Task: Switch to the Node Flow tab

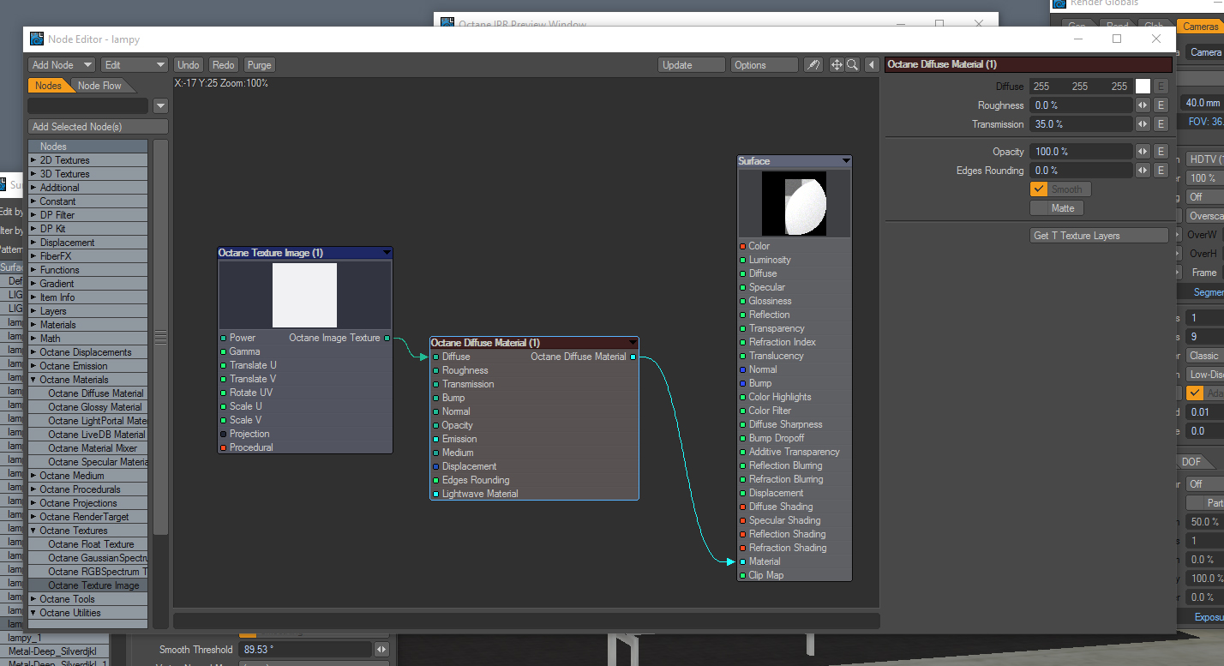Action: (99, 86)
